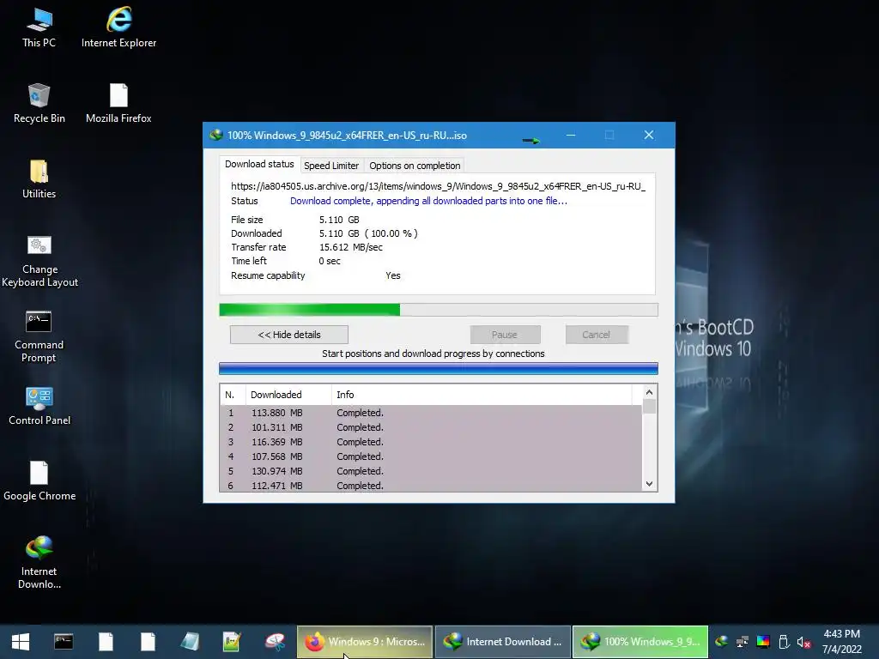The height and width of the screenshot is (659, 879).
Task: Click the 15.612 MB/sec transfer rate value
Action: click(351, 247)
